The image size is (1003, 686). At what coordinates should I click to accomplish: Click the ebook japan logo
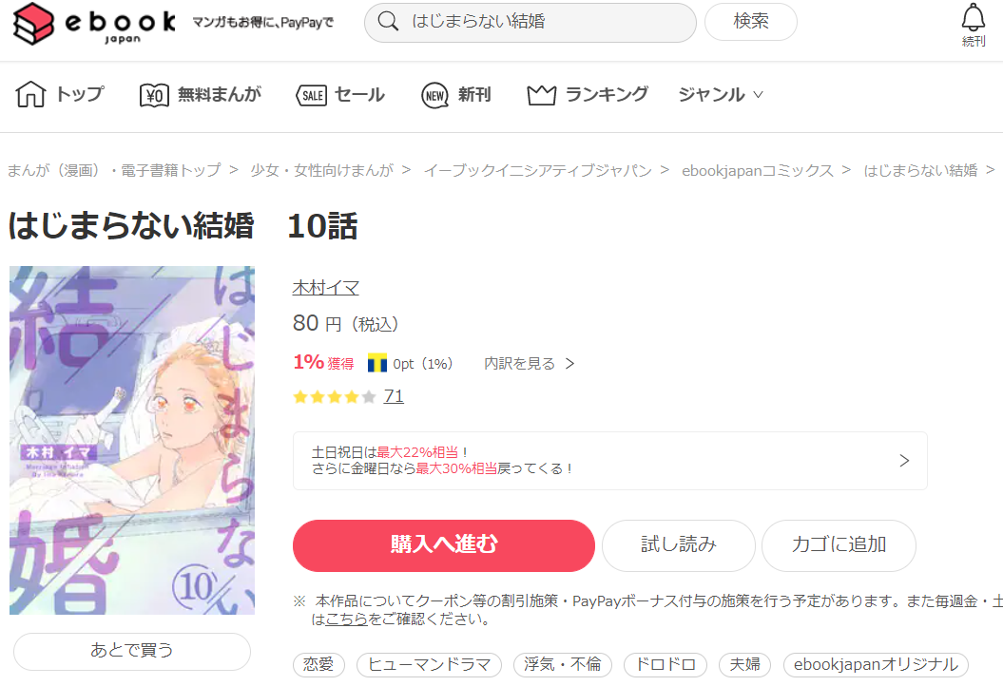tap(94, 24)
